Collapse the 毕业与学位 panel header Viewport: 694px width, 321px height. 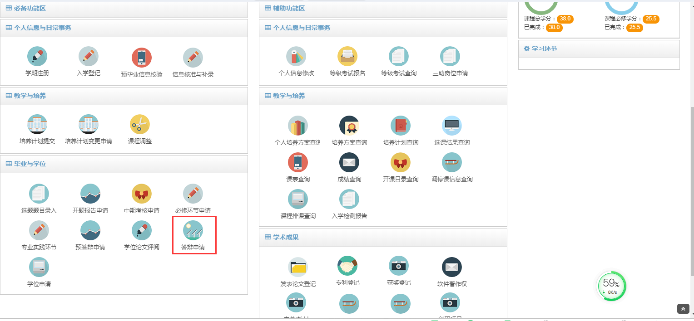point(30,164)
